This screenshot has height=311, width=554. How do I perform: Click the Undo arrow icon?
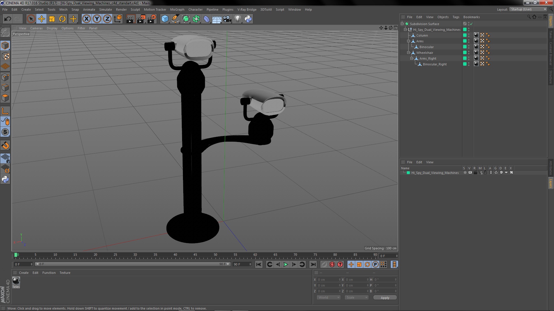pos(8,19)
